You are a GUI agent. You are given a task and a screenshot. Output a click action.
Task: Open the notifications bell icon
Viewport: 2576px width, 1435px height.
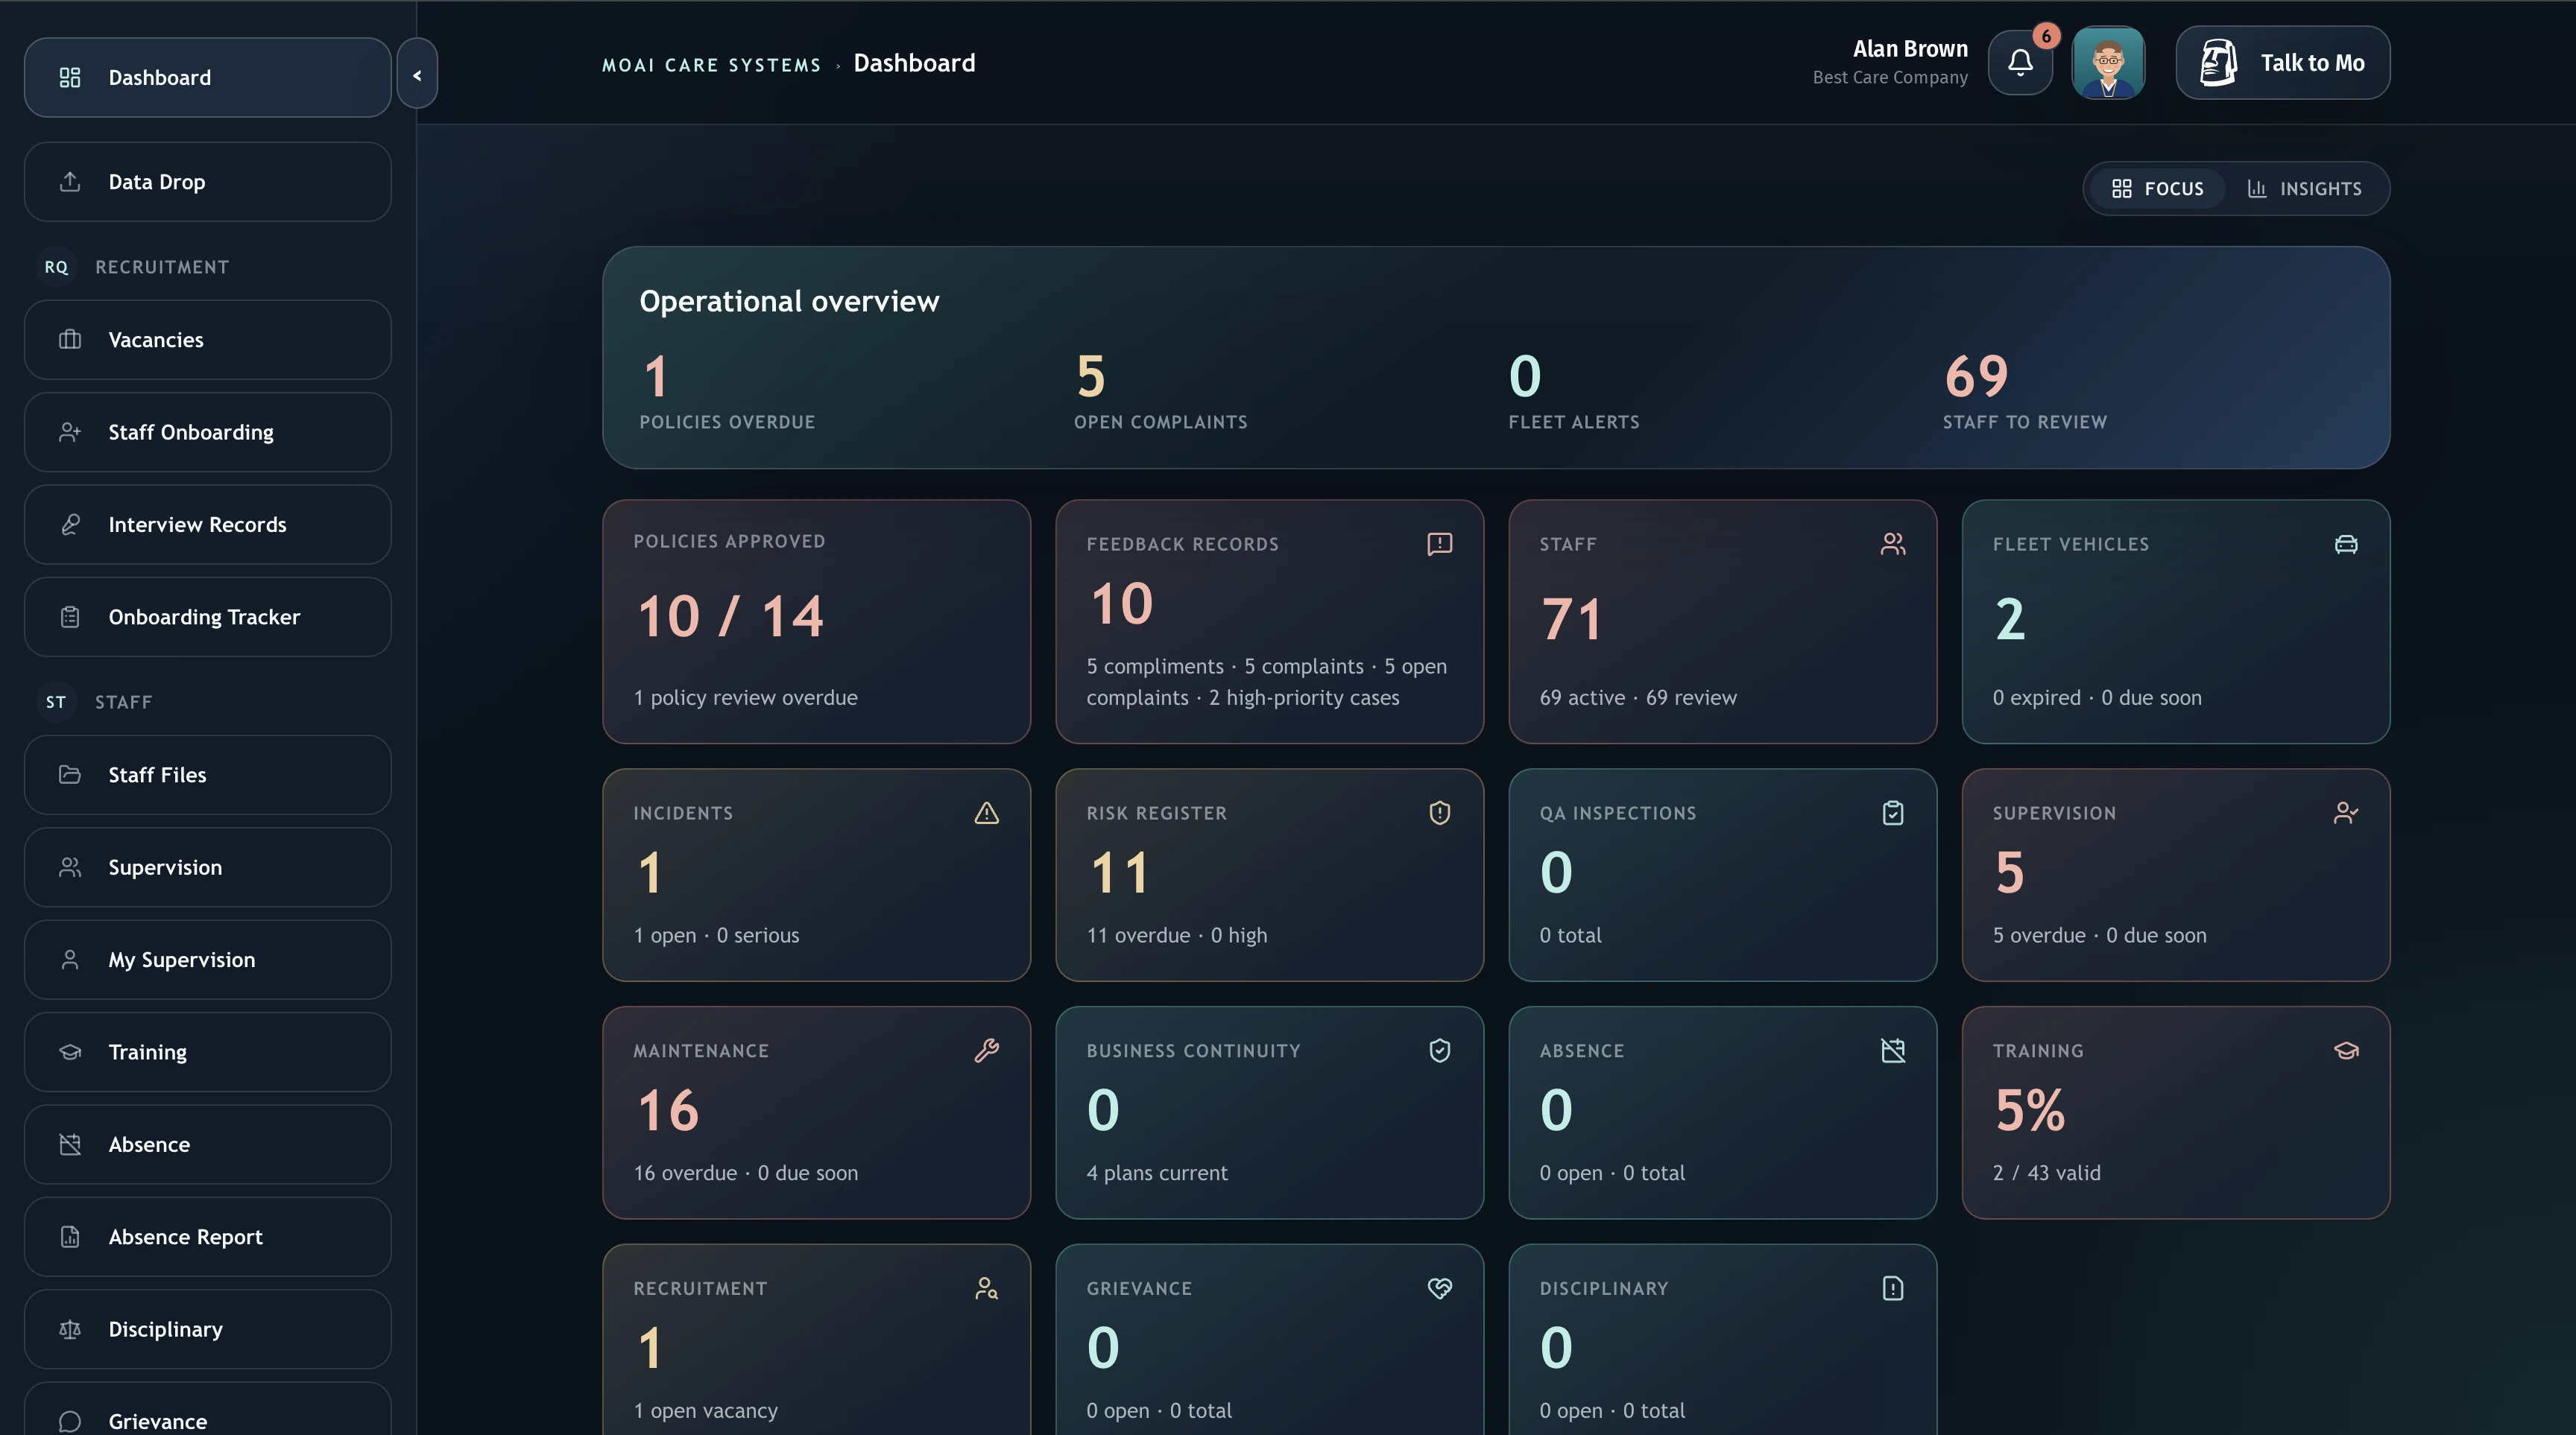2019,63
